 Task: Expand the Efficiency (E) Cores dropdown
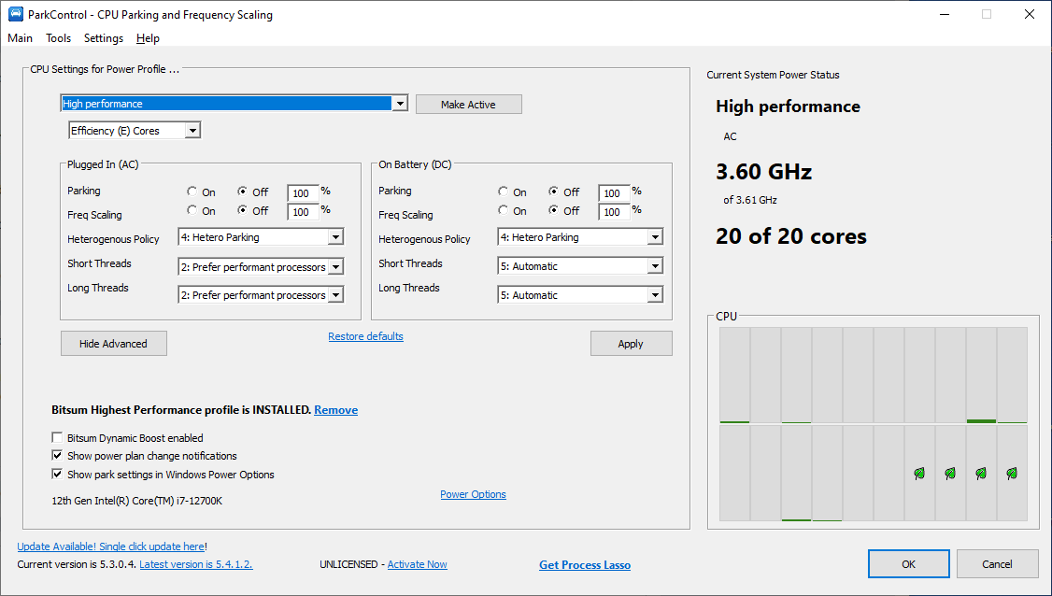[x=192, y=131]
